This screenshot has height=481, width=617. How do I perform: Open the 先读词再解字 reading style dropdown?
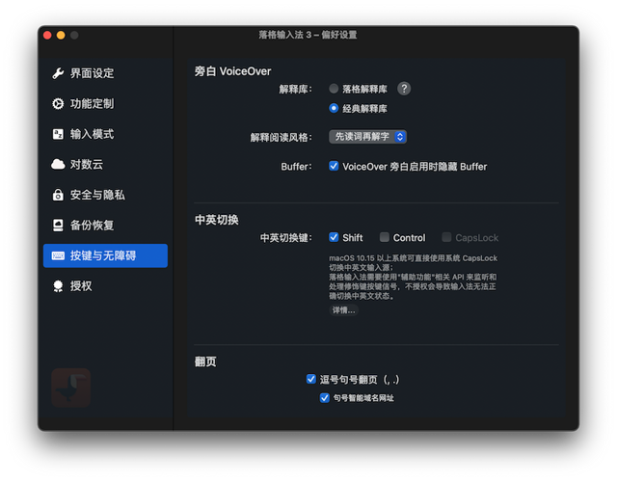(368, 137)
